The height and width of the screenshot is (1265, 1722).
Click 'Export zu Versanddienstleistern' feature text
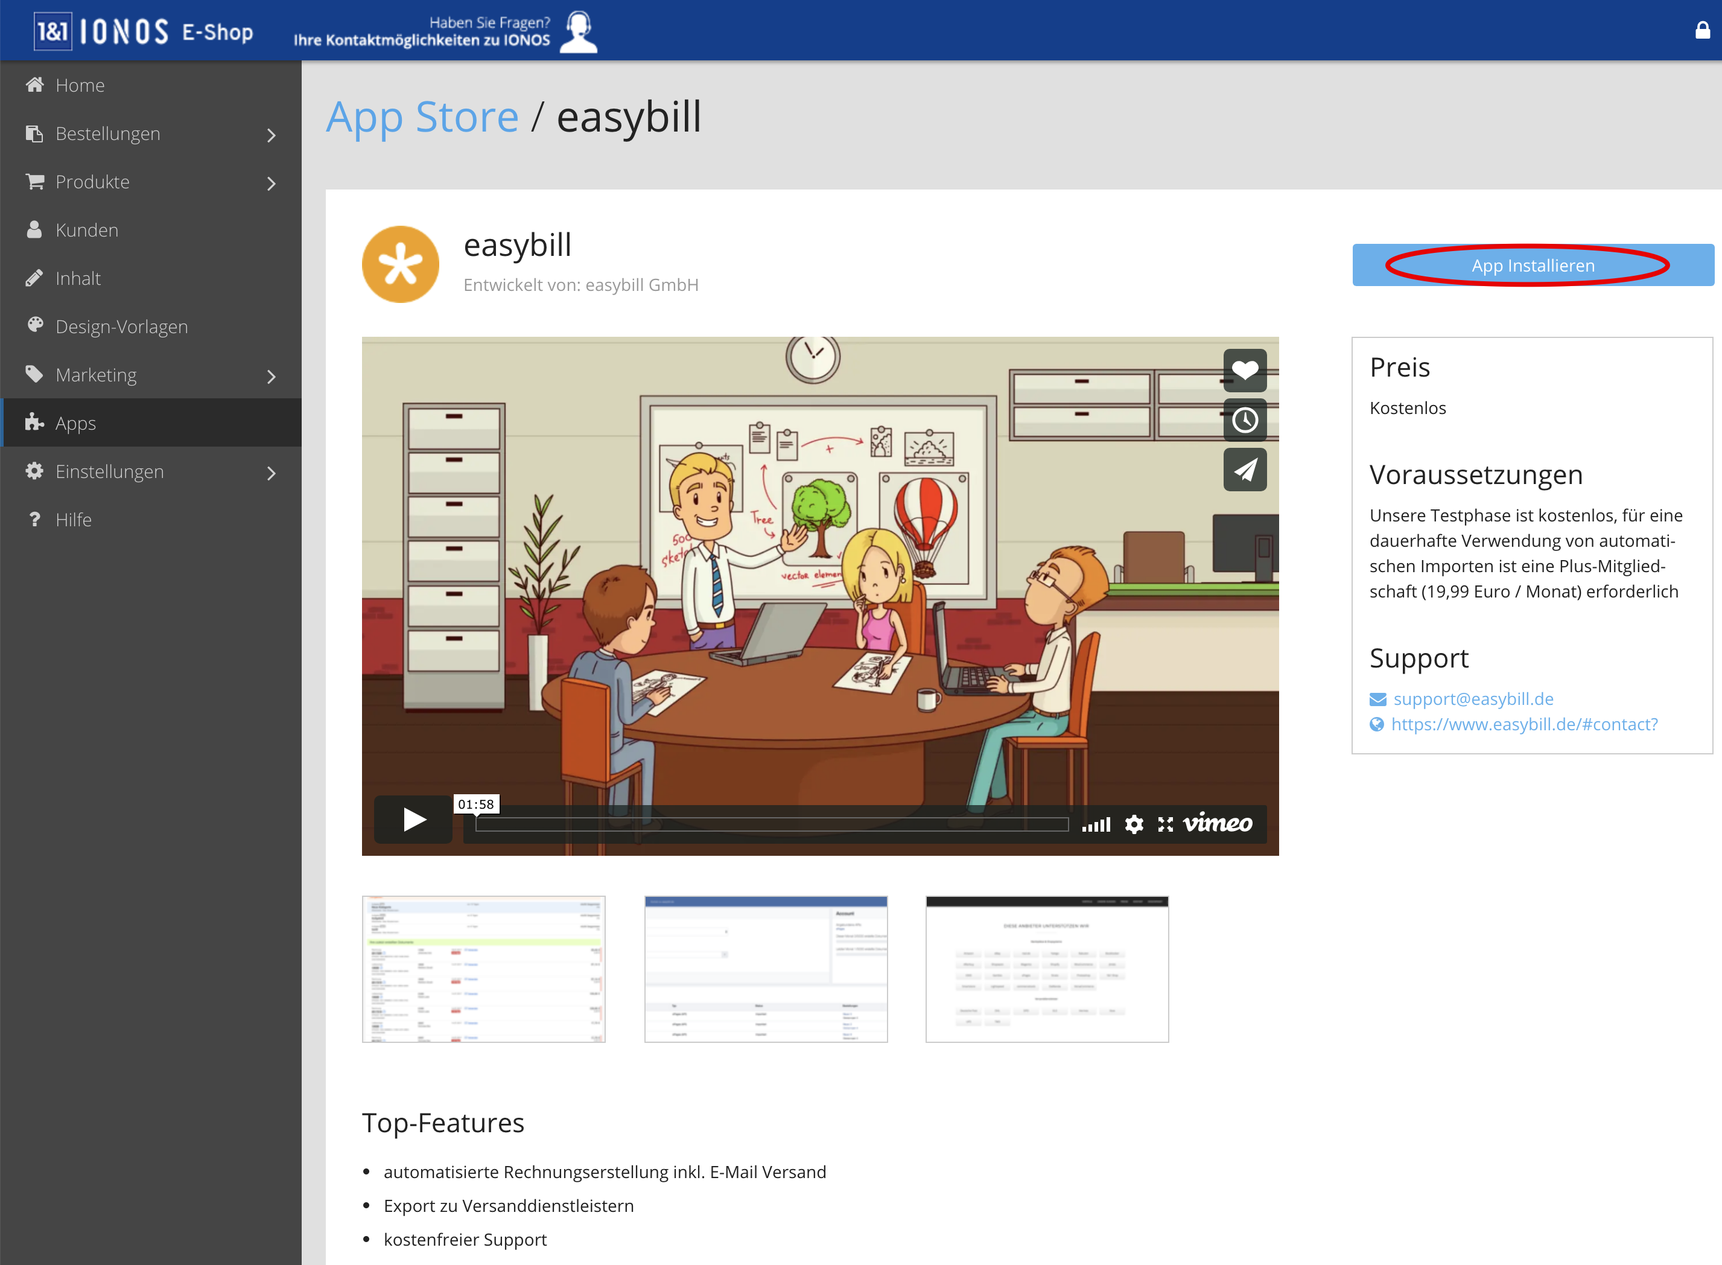point(509,1205)
